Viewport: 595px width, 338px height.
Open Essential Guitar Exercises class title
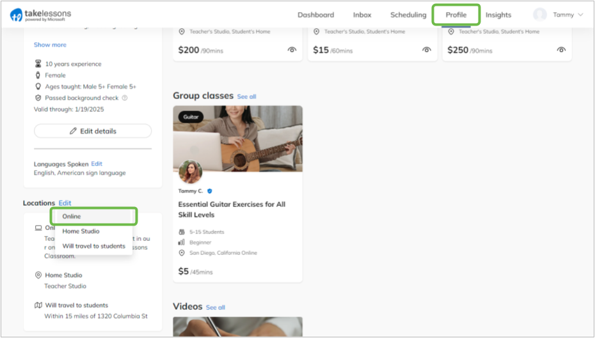[232, 210]
